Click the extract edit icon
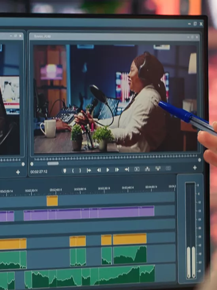 point(158,169)
